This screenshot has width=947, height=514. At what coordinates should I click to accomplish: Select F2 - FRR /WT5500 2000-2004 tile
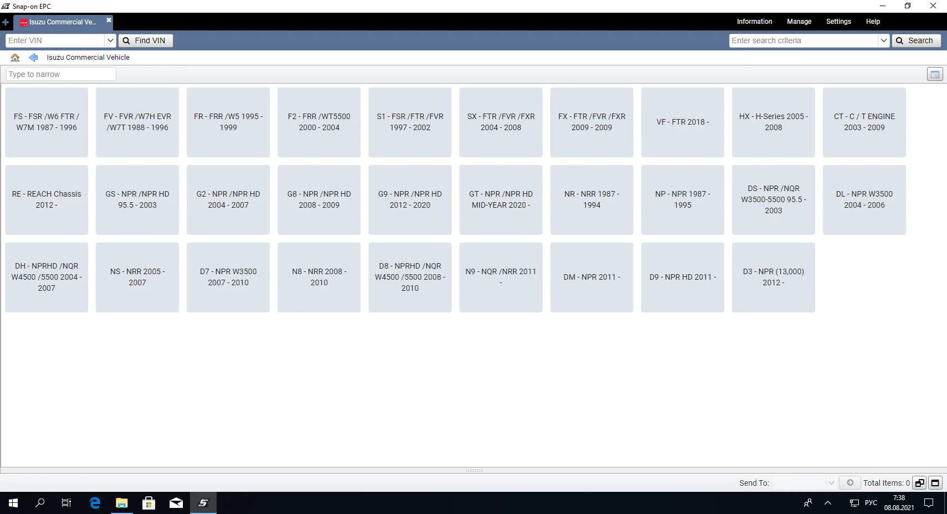point(319,122)
